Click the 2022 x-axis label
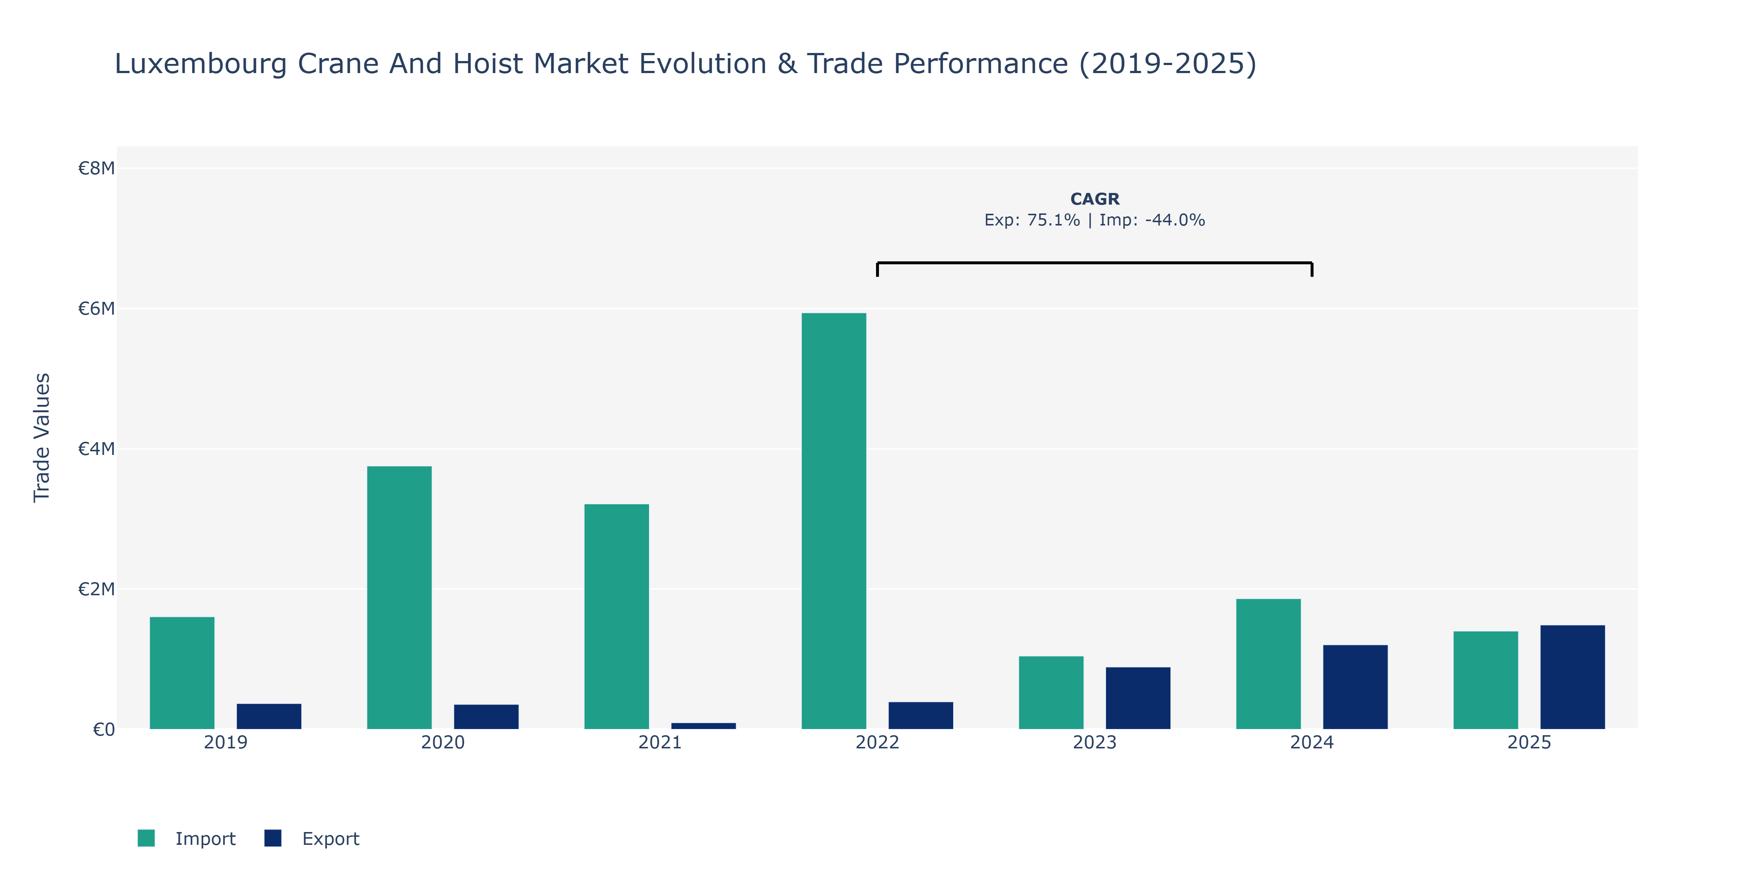 877,742
